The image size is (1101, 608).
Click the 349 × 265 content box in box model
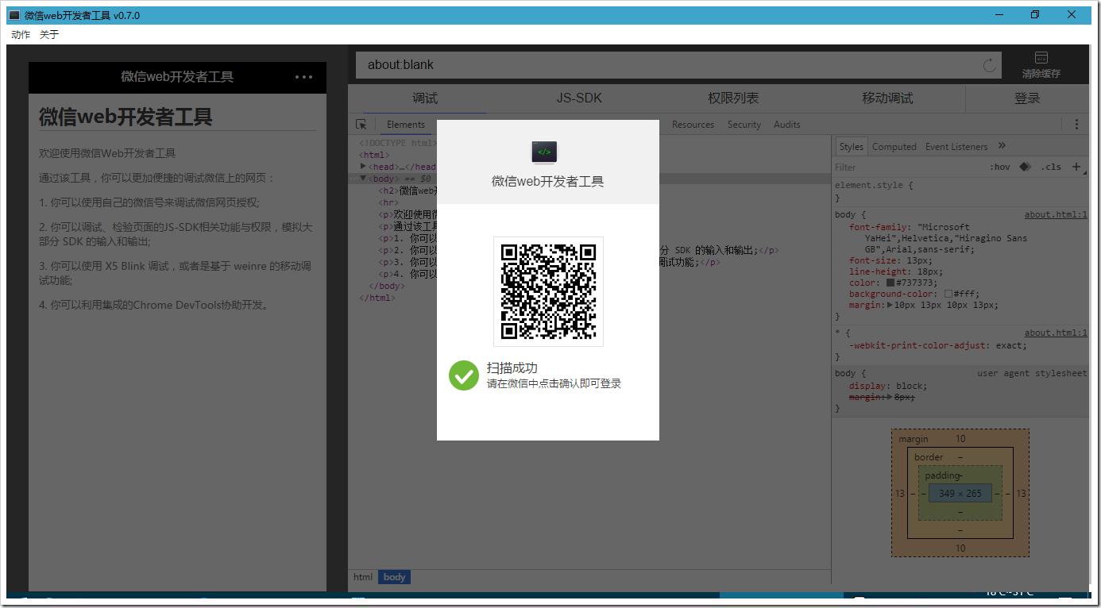coord(960,493)
